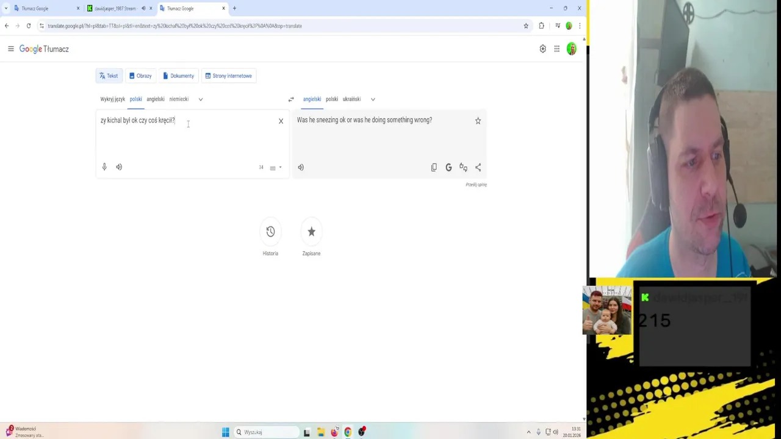View site information icon in address bar
The width and height of the screenshot is (781, 439).
(41, 26)
